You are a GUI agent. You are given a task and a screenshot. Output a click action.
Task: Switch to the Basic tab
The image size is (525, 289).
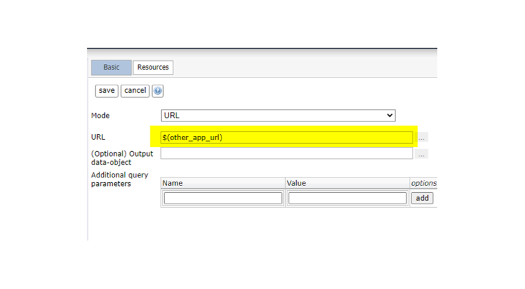tap(111, 67)
